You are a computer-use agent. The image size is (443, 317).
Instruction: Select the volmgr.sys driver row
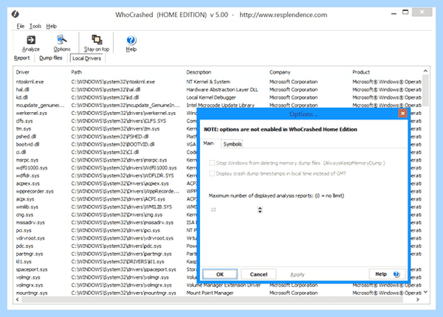coord(106,277)
